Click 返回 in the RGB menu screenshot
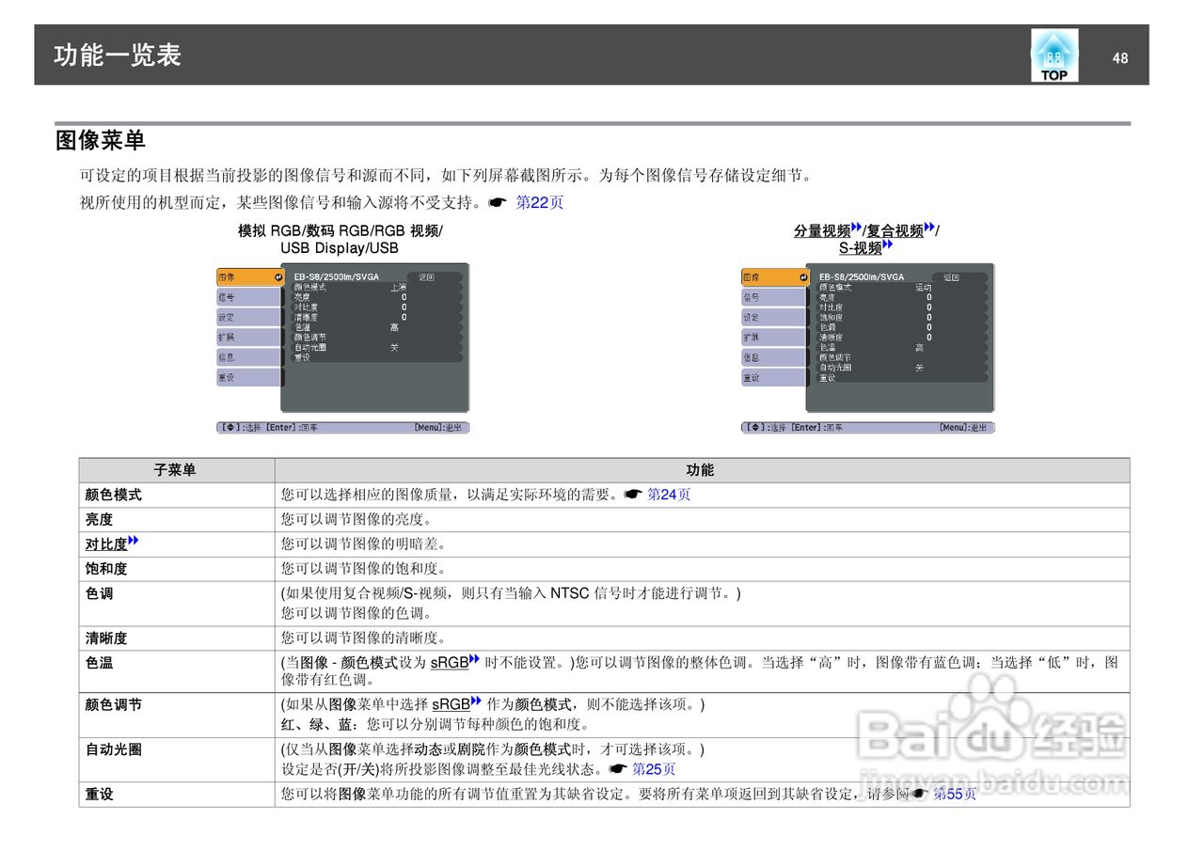1204x851 pixels. [x=427, y=277]
